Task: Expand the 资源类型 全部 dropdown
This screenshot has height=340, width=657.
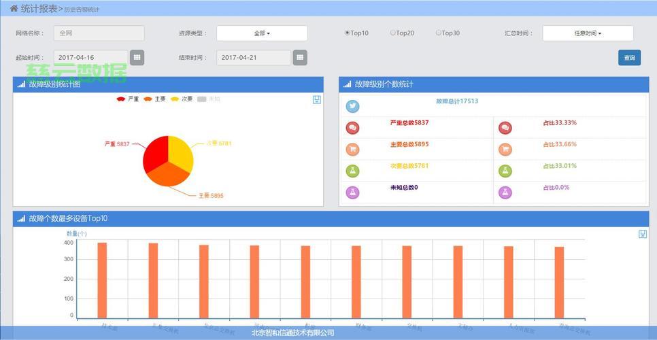Action: (262, 33)
